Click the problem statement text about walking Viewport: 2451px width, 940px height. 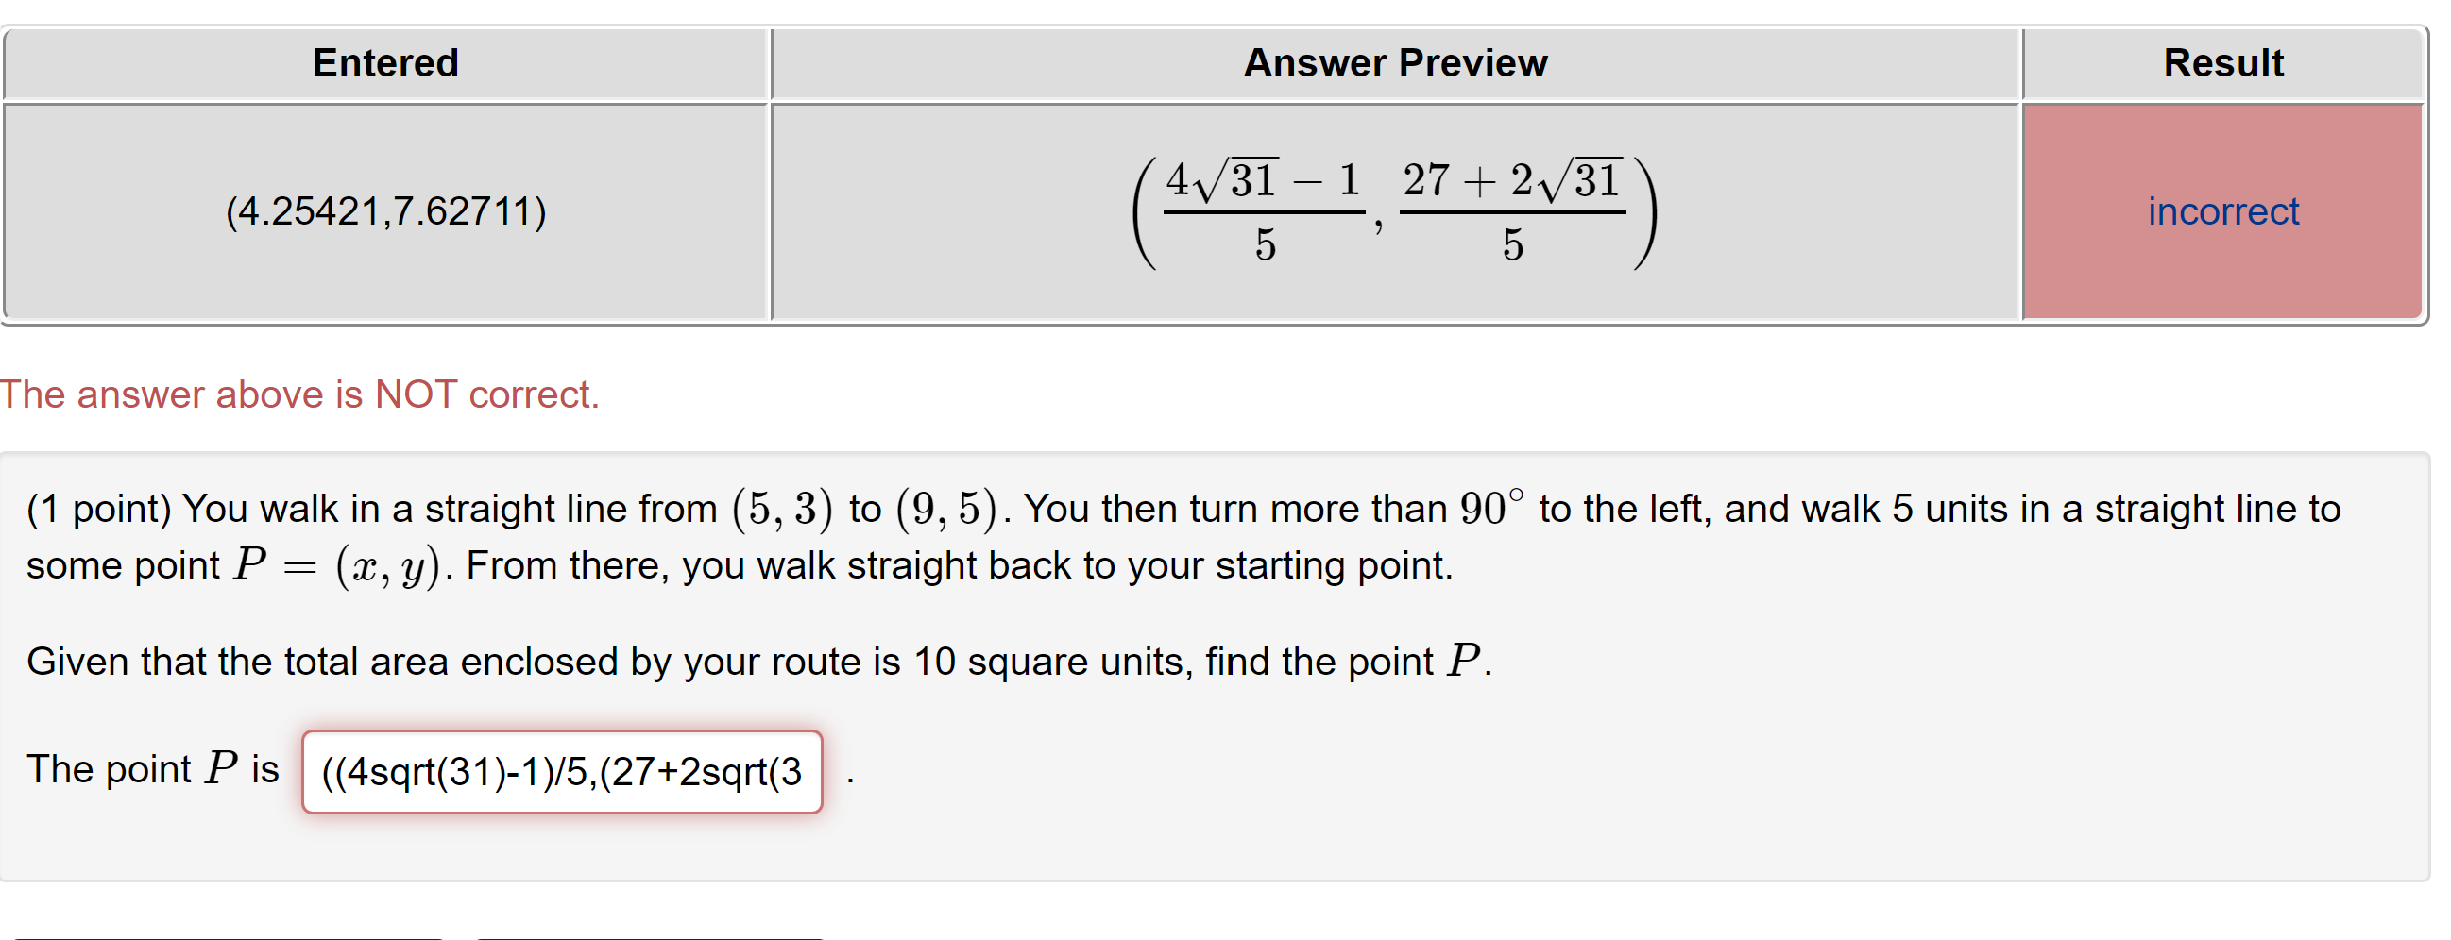pos(1142,509)
